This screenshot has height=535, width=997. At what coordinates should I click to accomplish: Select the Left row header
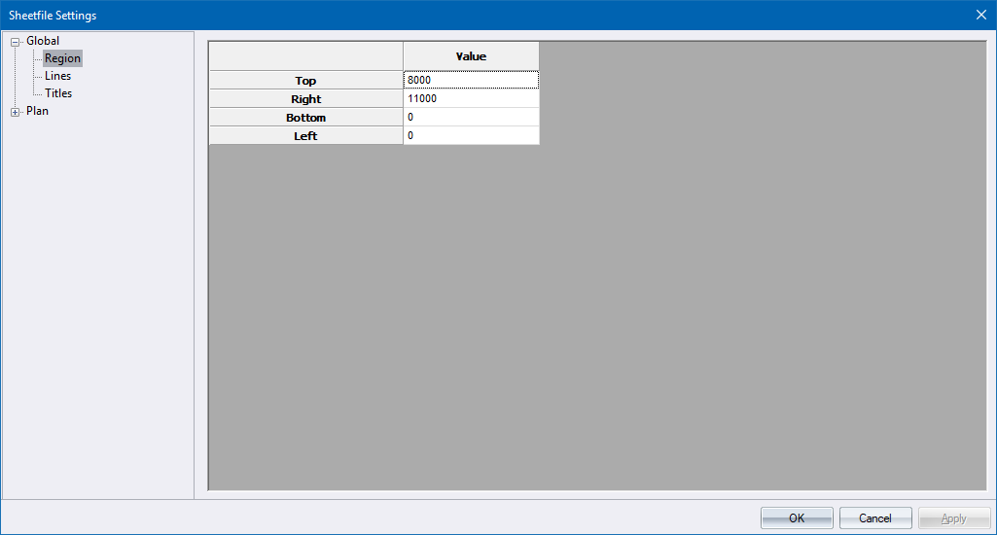[305, 136]
